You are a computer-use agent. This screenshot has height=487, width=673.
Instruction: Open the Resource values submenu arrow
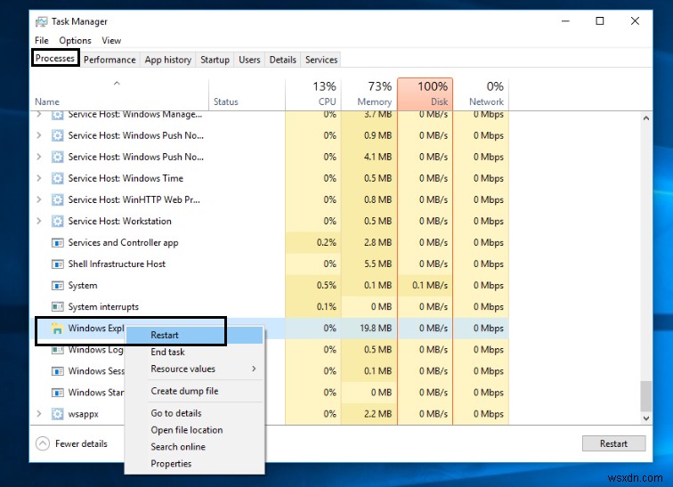click(254, 369)
